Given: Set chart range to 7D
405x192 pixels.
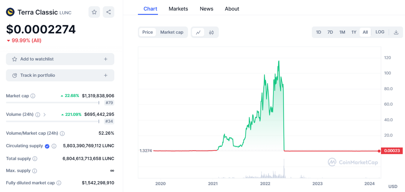Looking at the screenshot, I should [330, 32].
